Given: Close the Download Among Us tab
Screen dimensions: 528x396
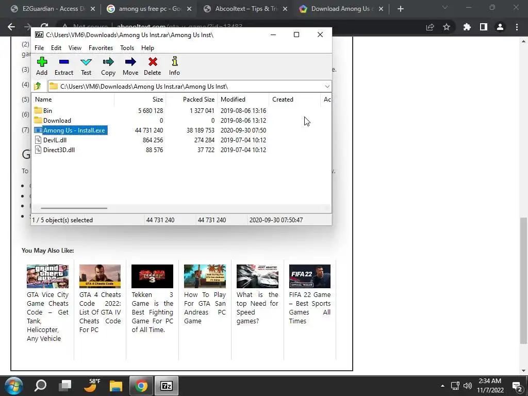Looking at the screenshot, I should click(x=381, y=9).
